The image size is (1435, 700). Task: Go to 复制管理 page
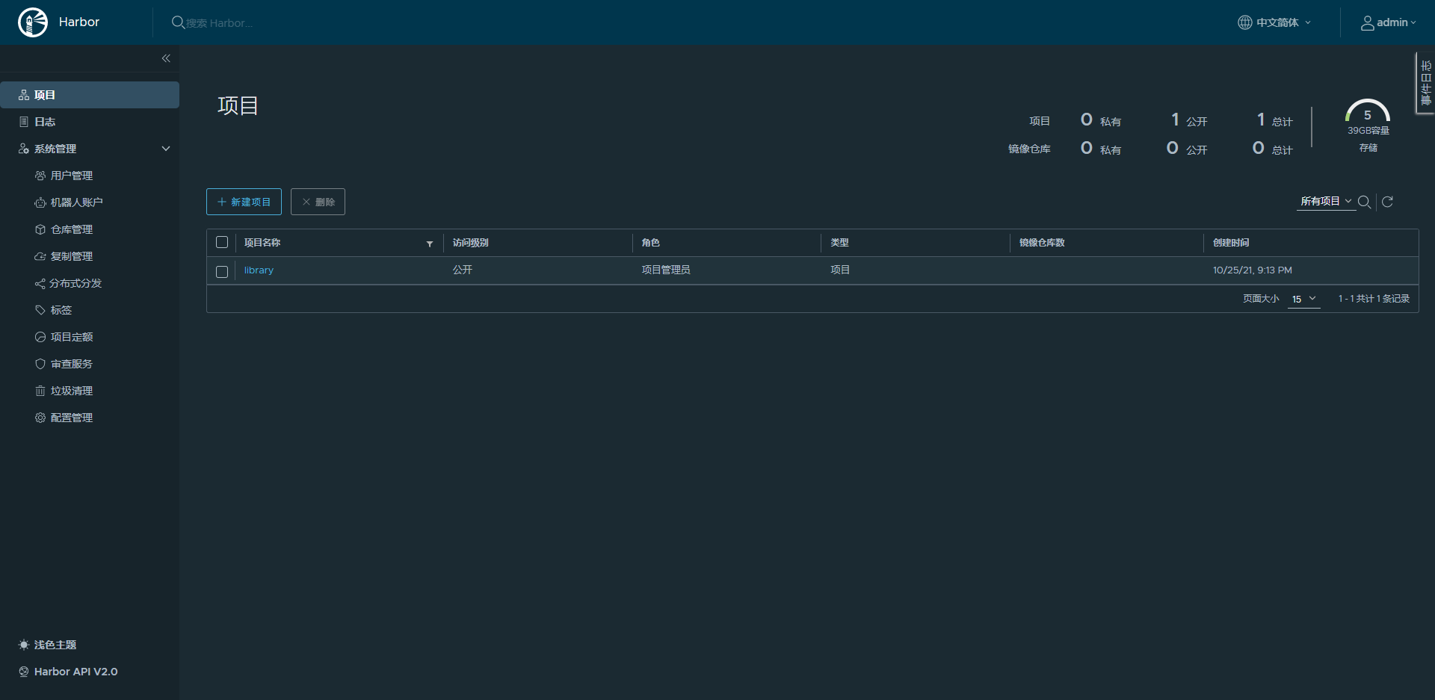click(72, 256)
